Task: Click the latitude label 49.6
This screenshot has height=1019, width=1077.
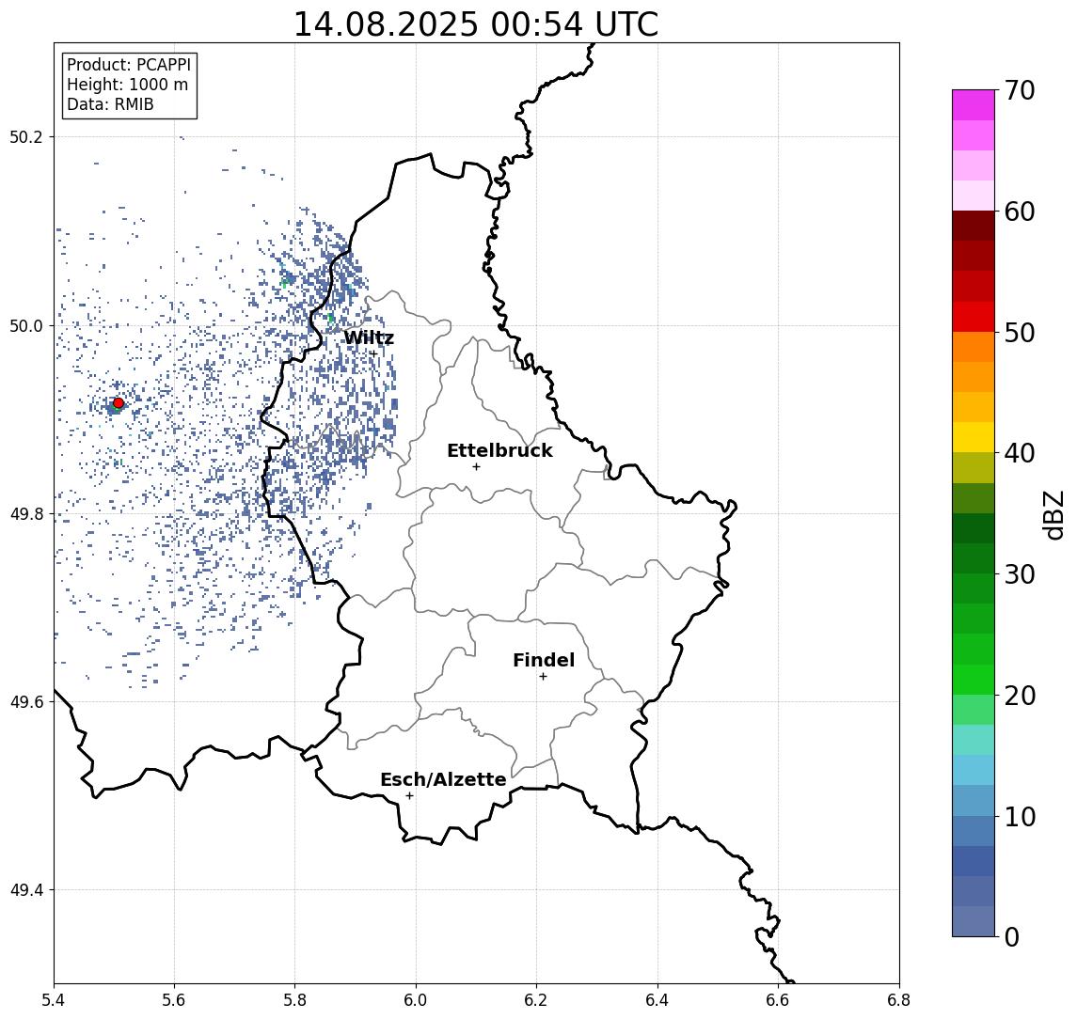Action: coord(26,702)
